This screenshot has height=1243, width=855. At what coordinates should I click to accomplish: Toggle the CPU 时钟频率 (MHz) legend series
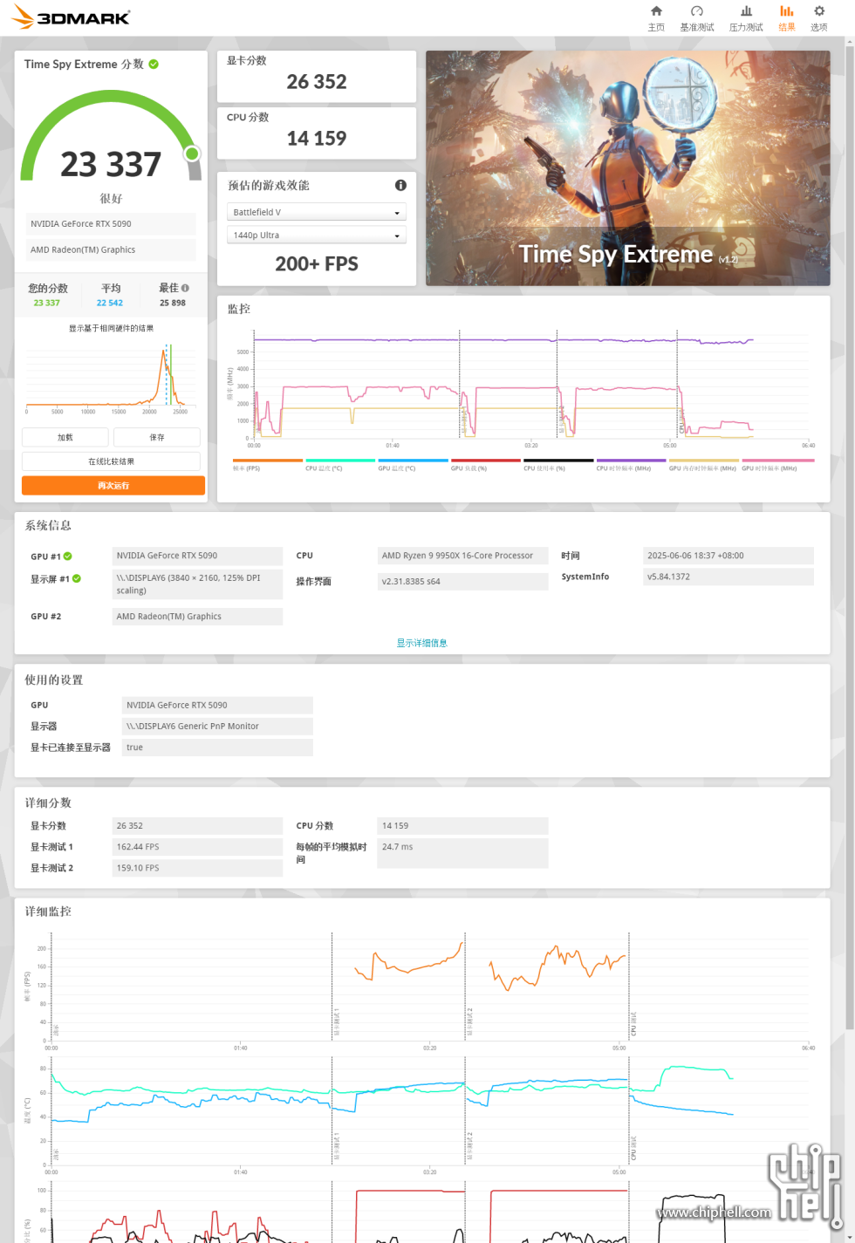[631, 464]
